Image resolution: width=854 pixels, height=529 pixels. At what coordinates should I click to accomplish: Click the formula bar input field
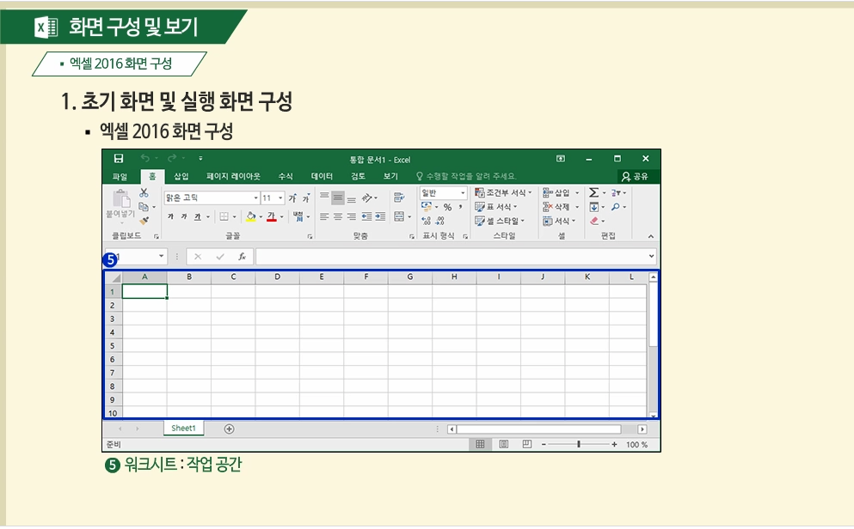pos(455,256)
